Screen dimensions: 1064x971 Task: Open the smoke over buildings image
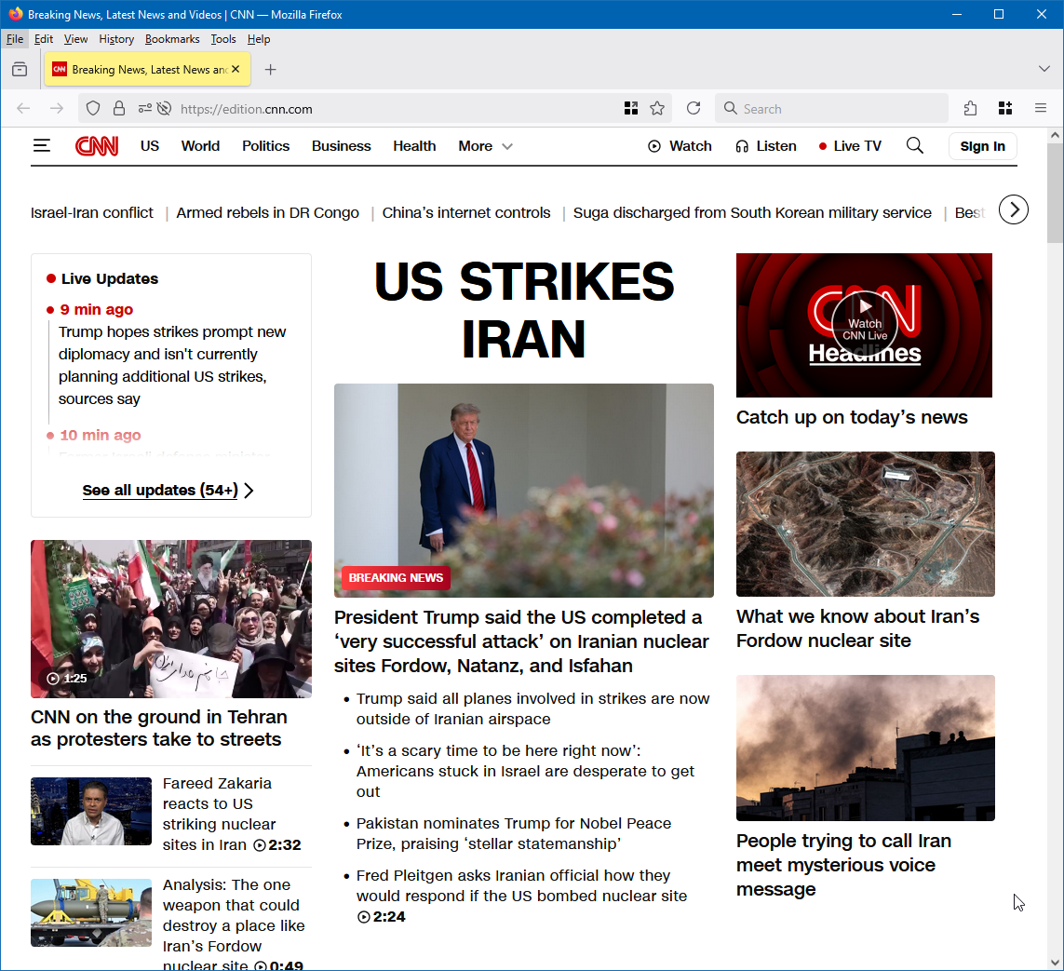865,748
